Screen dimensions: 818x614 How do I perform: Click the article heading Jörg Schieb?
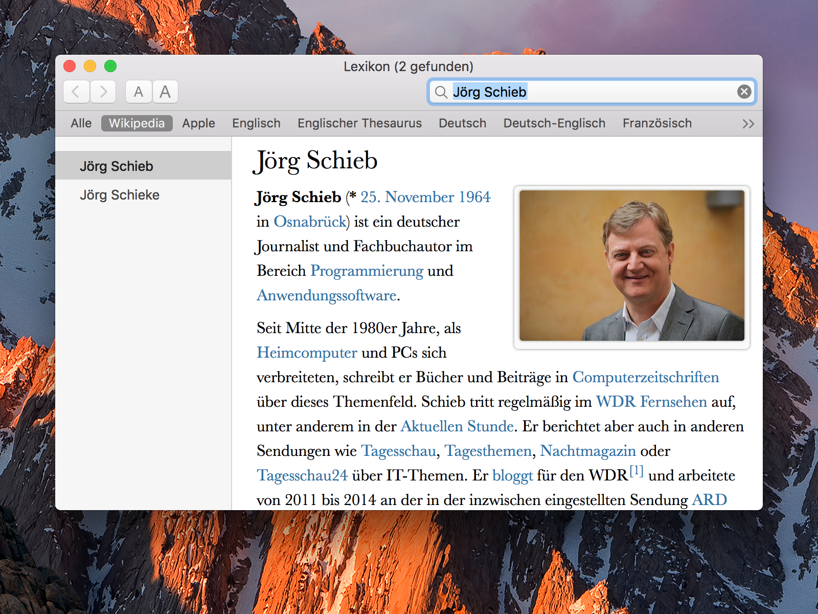point(315,161)
